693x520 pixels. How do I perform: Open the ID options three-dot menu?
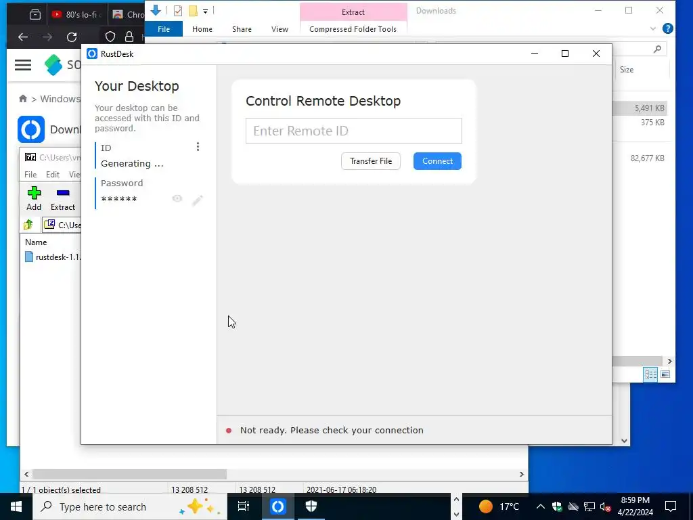(198, 147)
